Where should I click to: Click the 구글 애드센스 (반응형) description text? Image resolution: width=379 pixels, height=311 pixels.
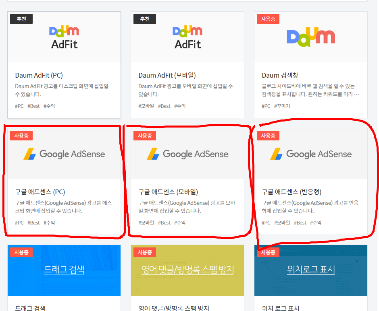[310, 207]
